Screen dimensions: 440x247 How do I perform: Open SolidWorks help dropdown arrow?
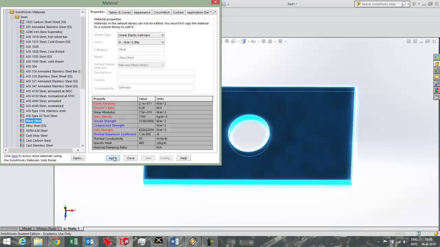[418, 4]
